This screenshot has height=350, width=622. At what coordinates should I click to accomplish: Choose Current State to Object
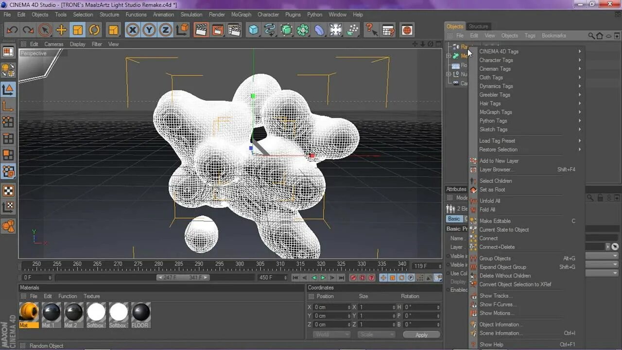coord(527,230)
